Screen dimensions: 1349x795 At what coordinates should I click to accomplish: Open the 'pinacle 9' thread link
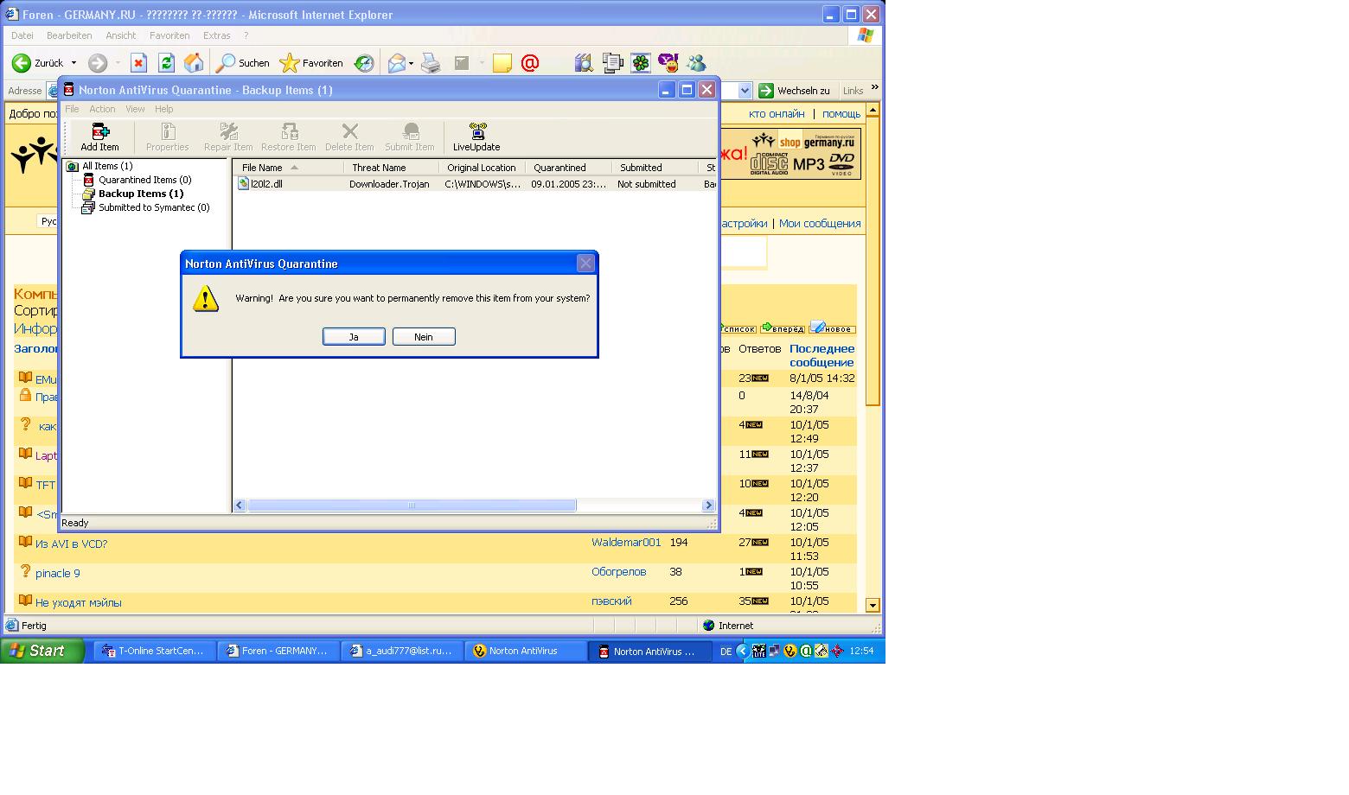pos(57,573)
